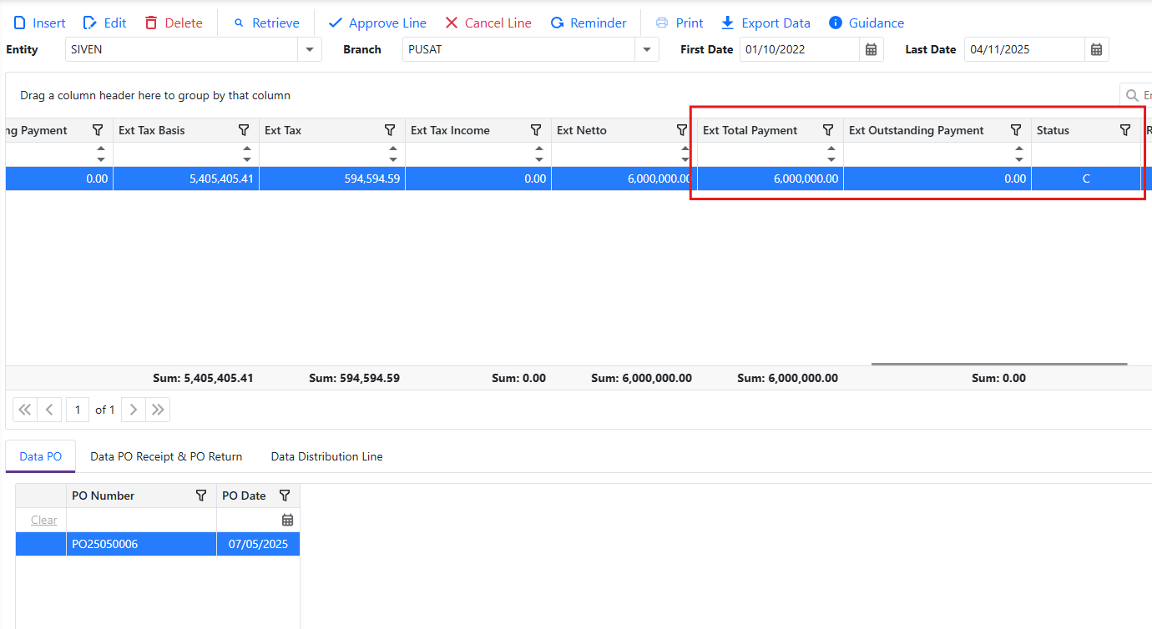Image resolution: width=1152 pixels, height=629 pixels.
Task: Click the grid search magnifier icon
Action: coord(1133,95)
